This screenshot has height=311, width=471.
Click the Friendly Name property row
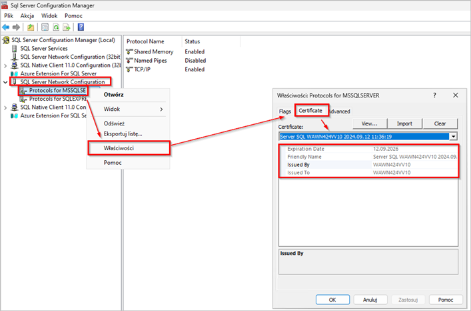[x=368, y=157]
